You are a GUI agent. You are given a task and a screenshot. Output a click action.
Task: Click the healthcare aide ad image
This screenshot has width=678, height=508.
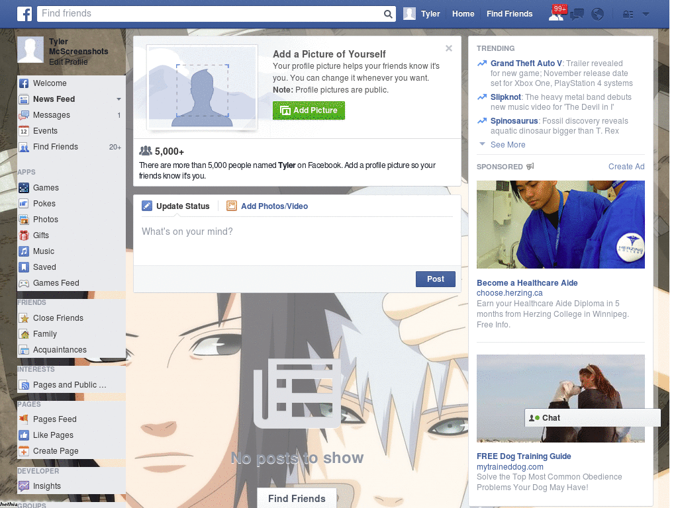tap(560, 225)
